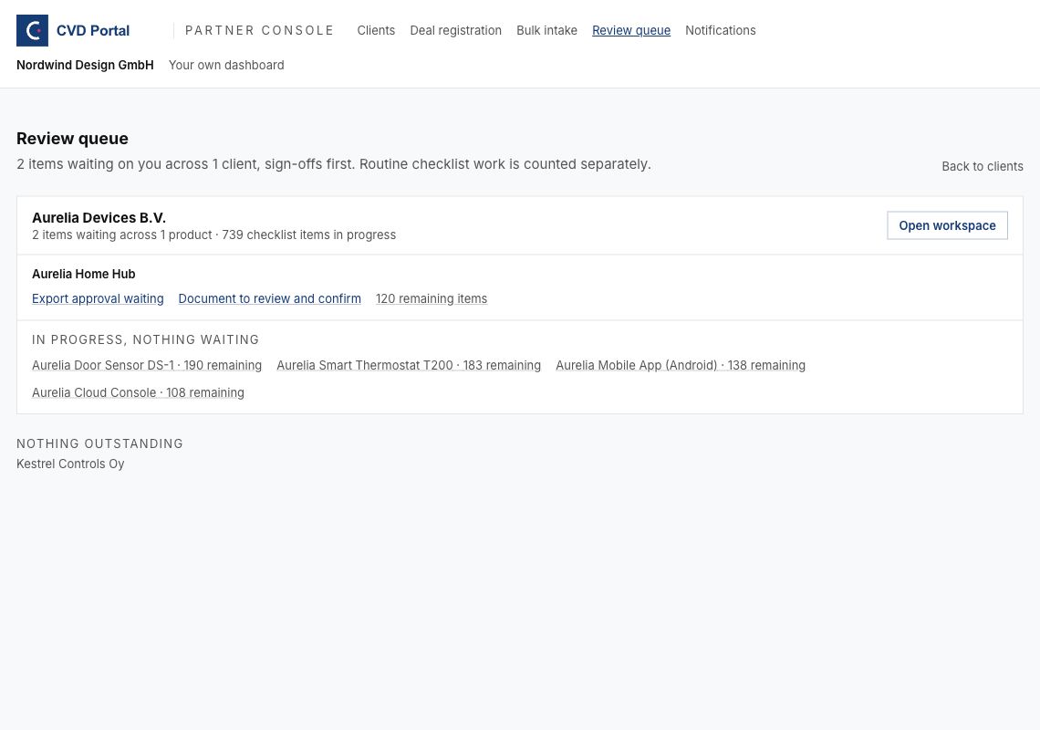Click the PARTNER CONSOLE label
1040x730 pixels.
pos(259,30)
